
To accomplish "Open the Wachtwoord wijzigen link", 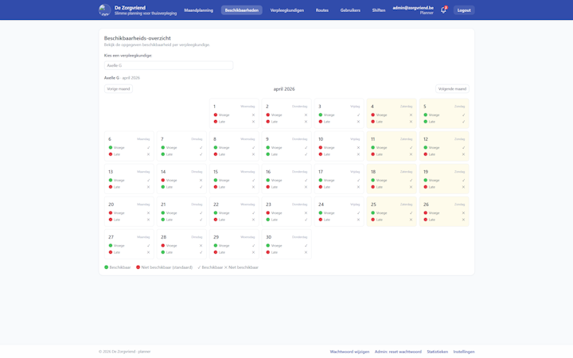I will tap(349, 352).
